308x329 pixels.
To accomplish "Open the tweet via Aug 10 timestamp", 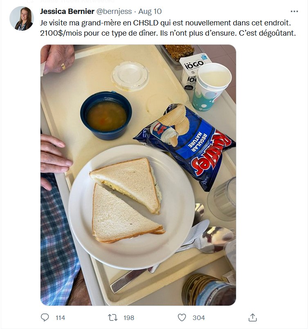I will (150, 11).
